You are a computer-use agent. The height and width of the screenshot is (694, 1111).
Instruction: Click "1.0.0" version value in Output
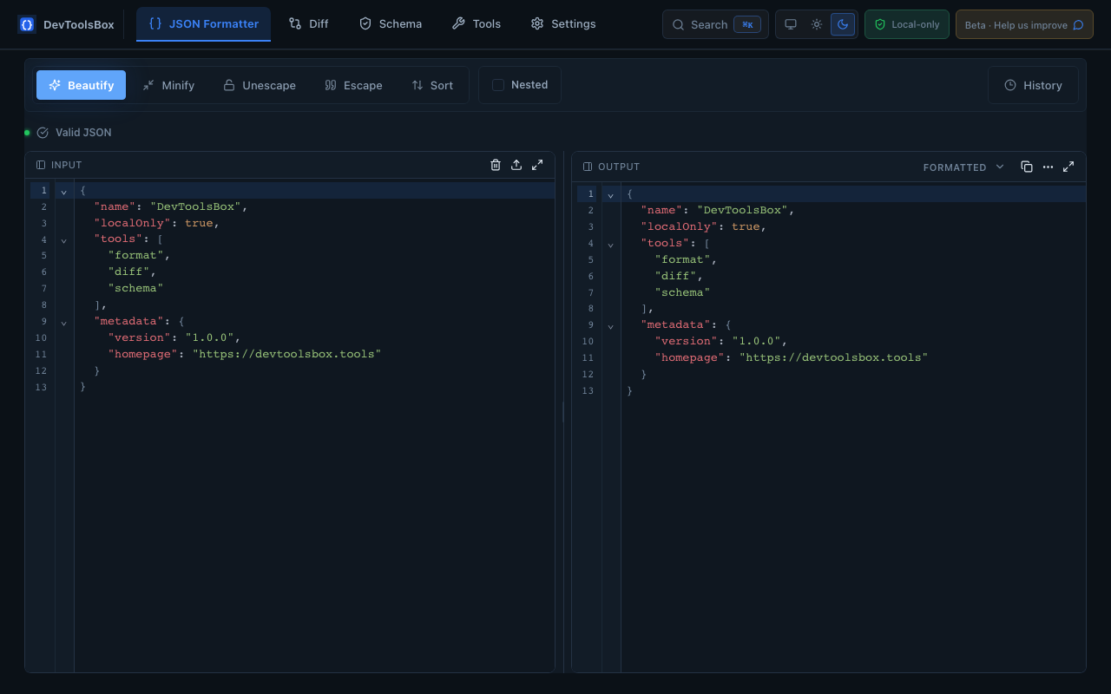point(756,341)
